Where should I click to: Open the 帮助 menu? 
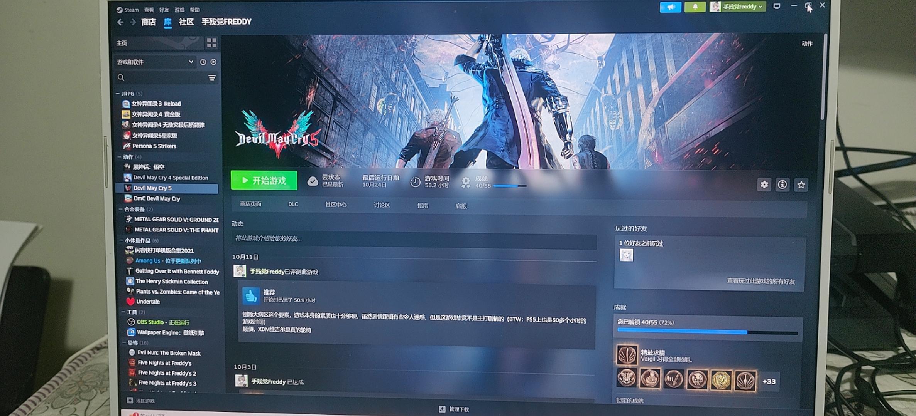pos(195,10)
